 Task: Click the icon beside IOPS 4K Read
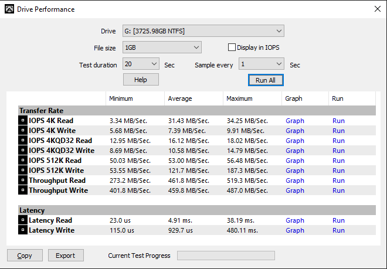pos(23,121)
